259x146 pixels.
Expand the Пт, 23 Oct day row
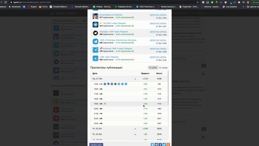point(135,135)
